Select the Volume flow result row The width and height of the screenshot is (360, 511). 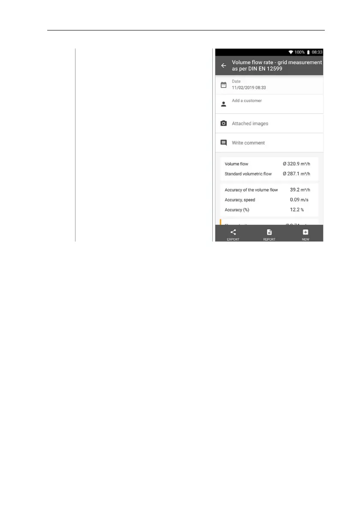click(269, 164)
